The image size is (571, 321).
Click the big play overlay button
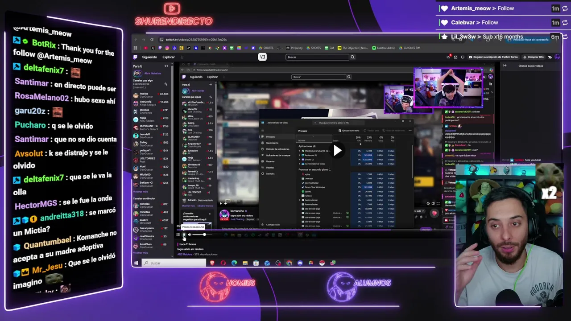click(x=338, y=151)
